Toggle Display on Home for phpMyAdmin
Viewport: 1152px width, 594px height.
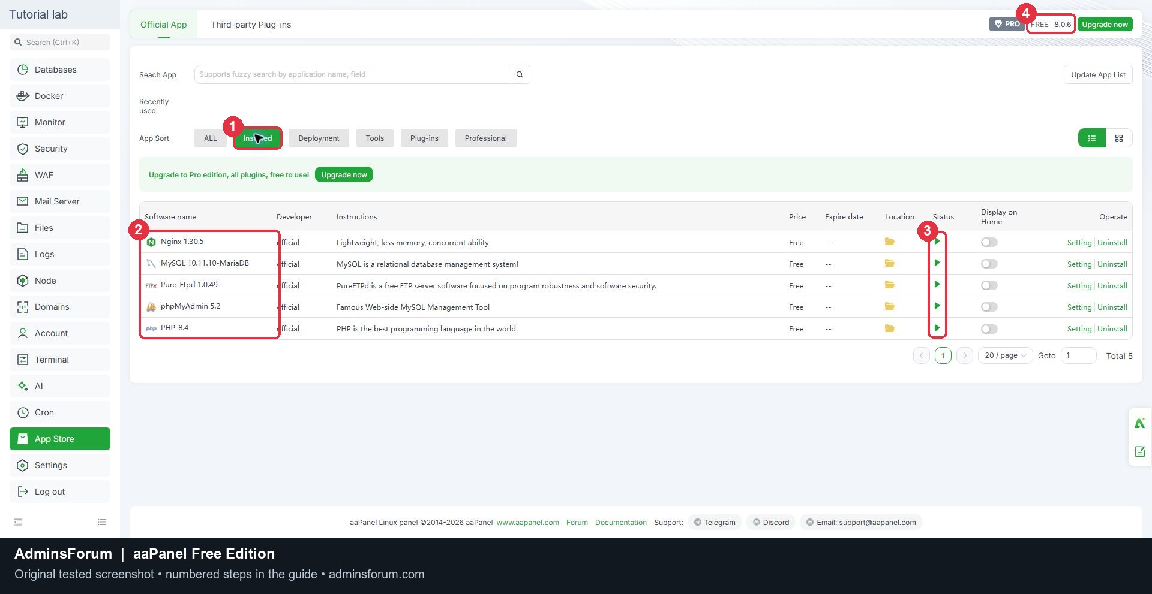tap(989, 307)
